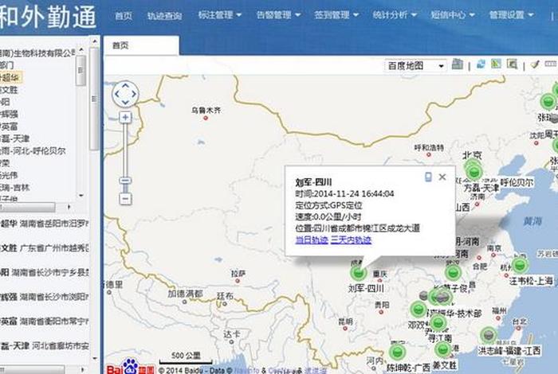Select the 文胜 item in the staff tree
This screenshot has height=374, width=558.
(x=9, y=89)
